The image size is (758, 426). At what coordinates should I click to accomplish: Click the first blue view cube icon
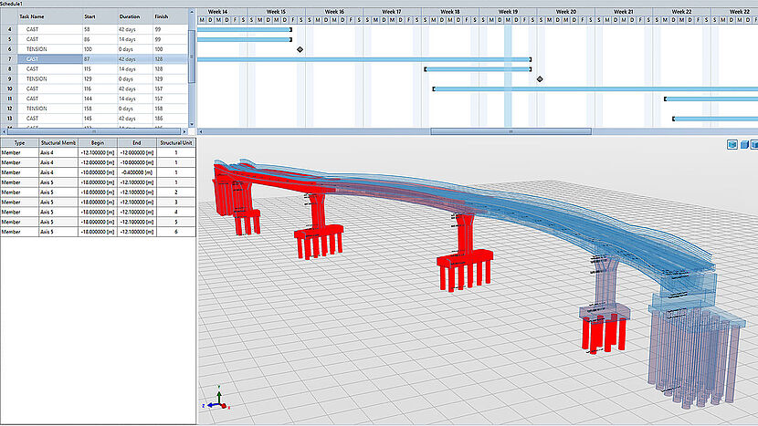pyautogui.click(x=732, y=144)
